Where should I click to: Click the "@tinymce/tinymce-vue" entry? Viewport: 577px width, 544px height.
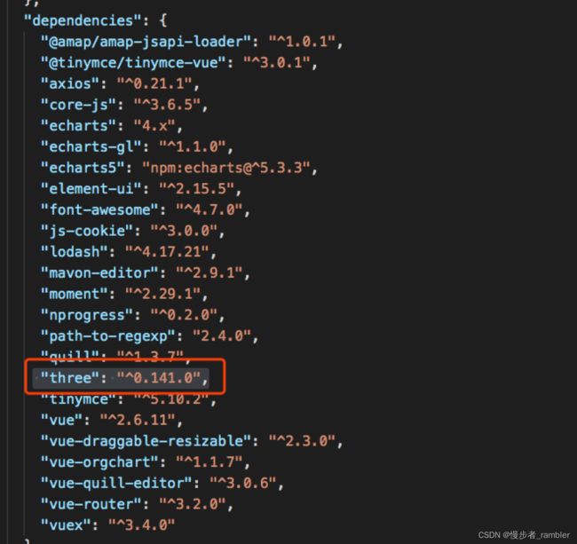click(x=178, y=62)
